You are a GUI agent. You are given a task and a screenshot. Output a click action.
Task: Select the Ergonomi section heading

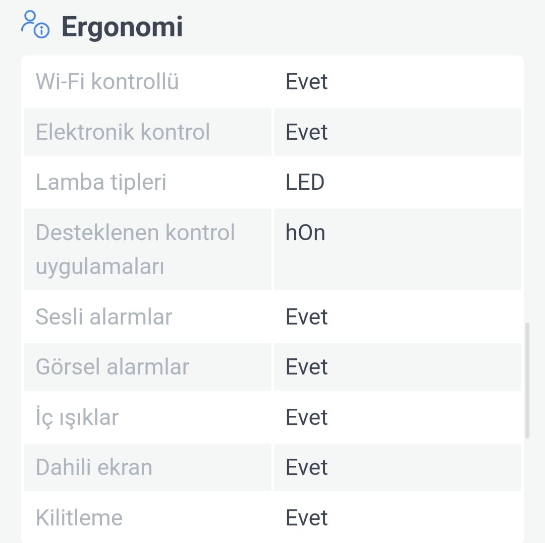coord(122,27)
